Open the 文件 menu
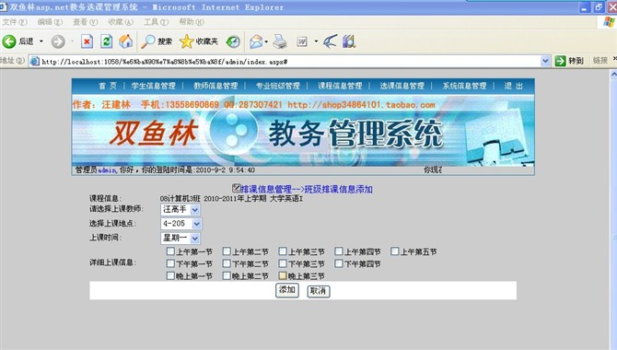Screen dimensions: 617x350 15,22
